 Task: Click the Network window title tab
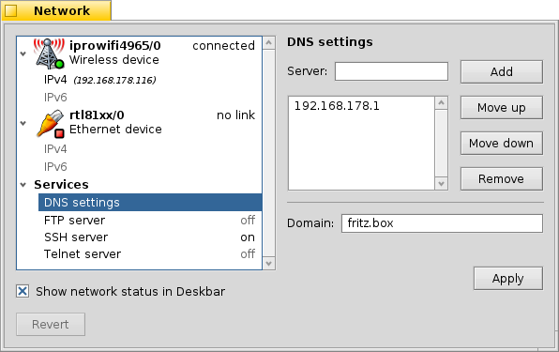pyautogui.click(x=56, y=10)
